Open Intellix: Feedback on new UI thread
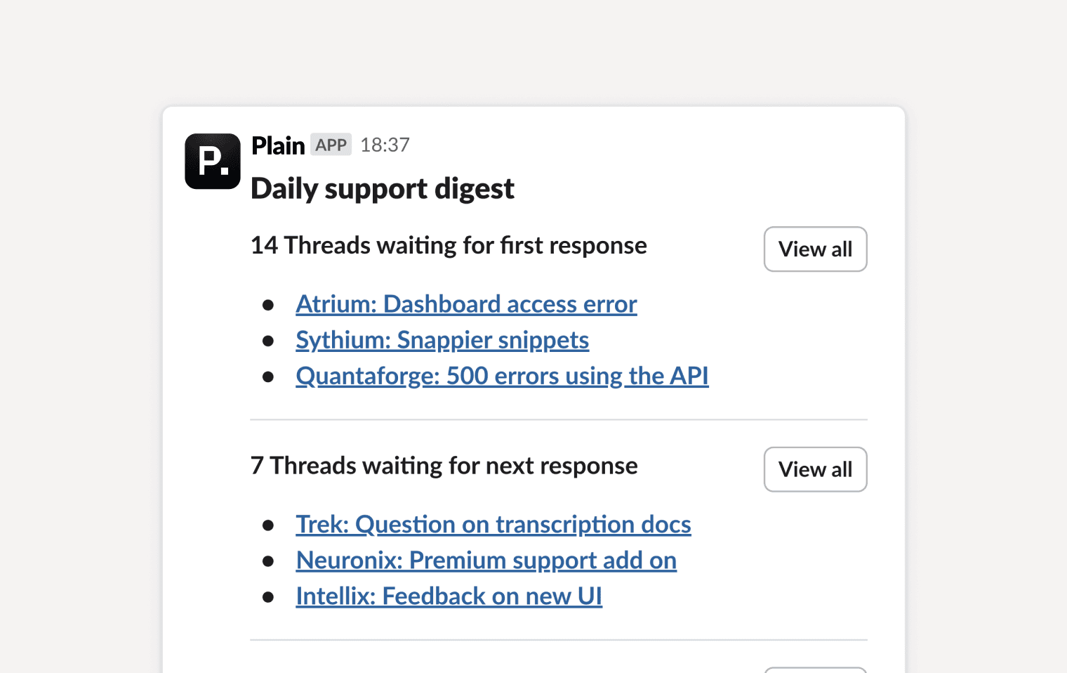 click(449, 596)
